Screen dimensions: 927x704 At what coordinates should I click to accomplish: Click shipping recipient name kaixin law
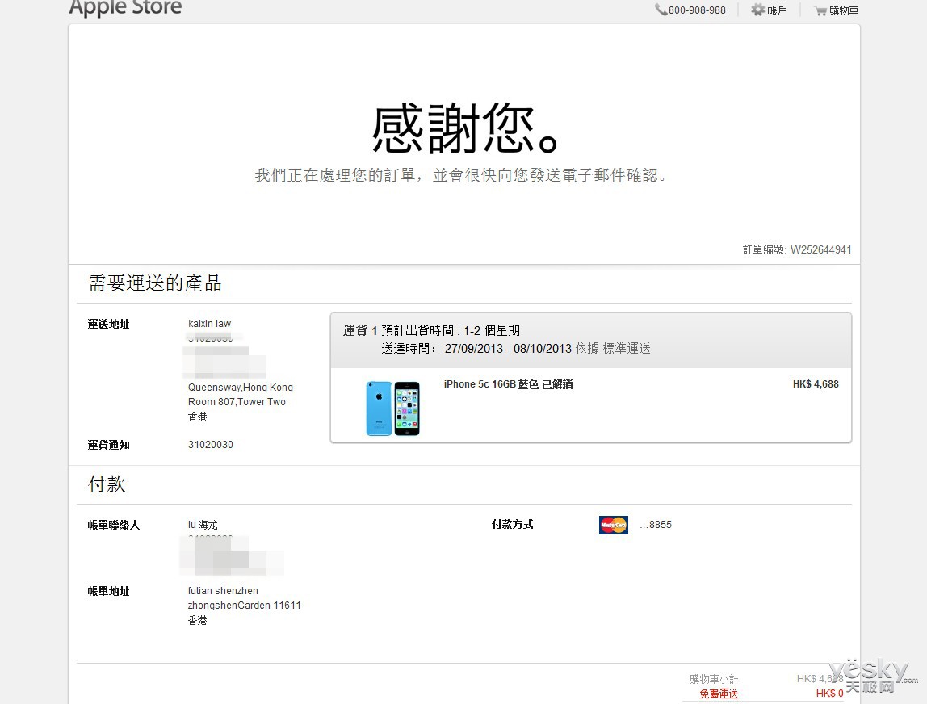point(209,324)
